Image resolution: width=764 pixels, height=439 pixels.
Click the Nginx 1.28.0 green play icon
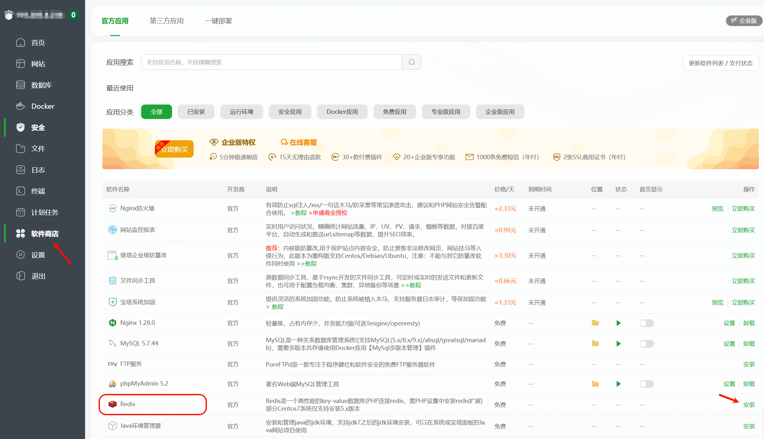pos(618,323)
